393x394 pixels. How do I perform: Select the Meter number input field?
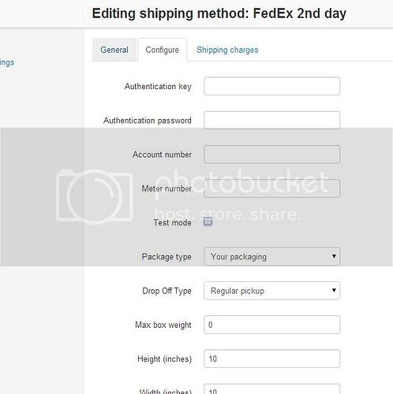click(x=271, y=188)
